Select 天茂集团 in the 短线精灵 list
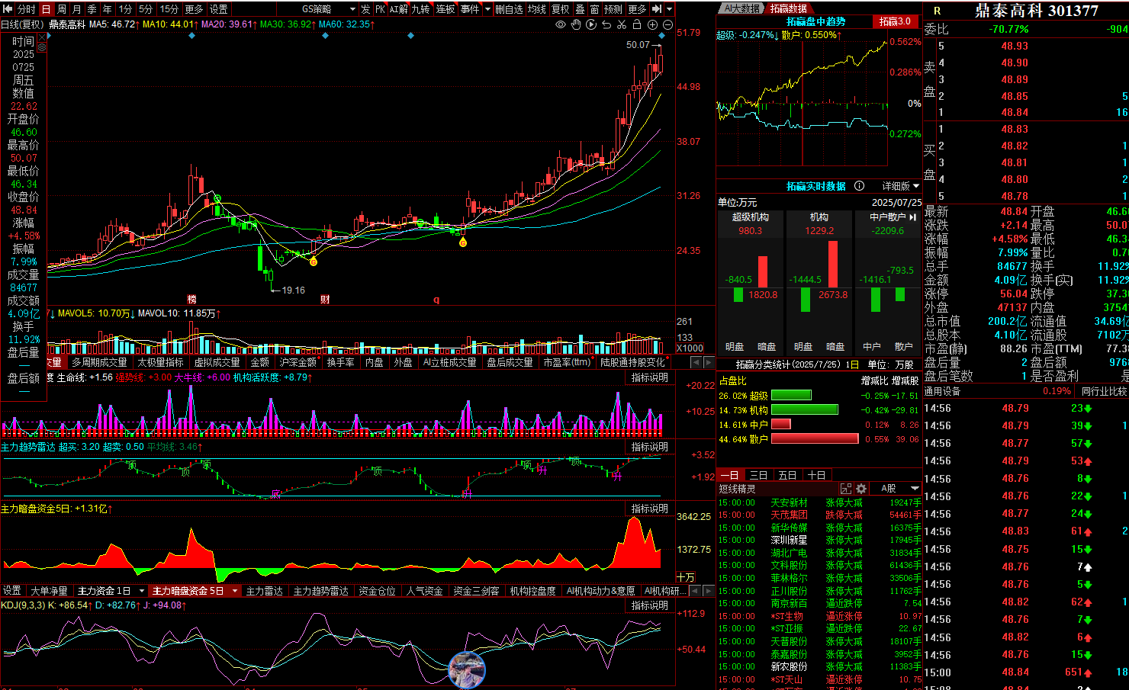 pos(789,515)
